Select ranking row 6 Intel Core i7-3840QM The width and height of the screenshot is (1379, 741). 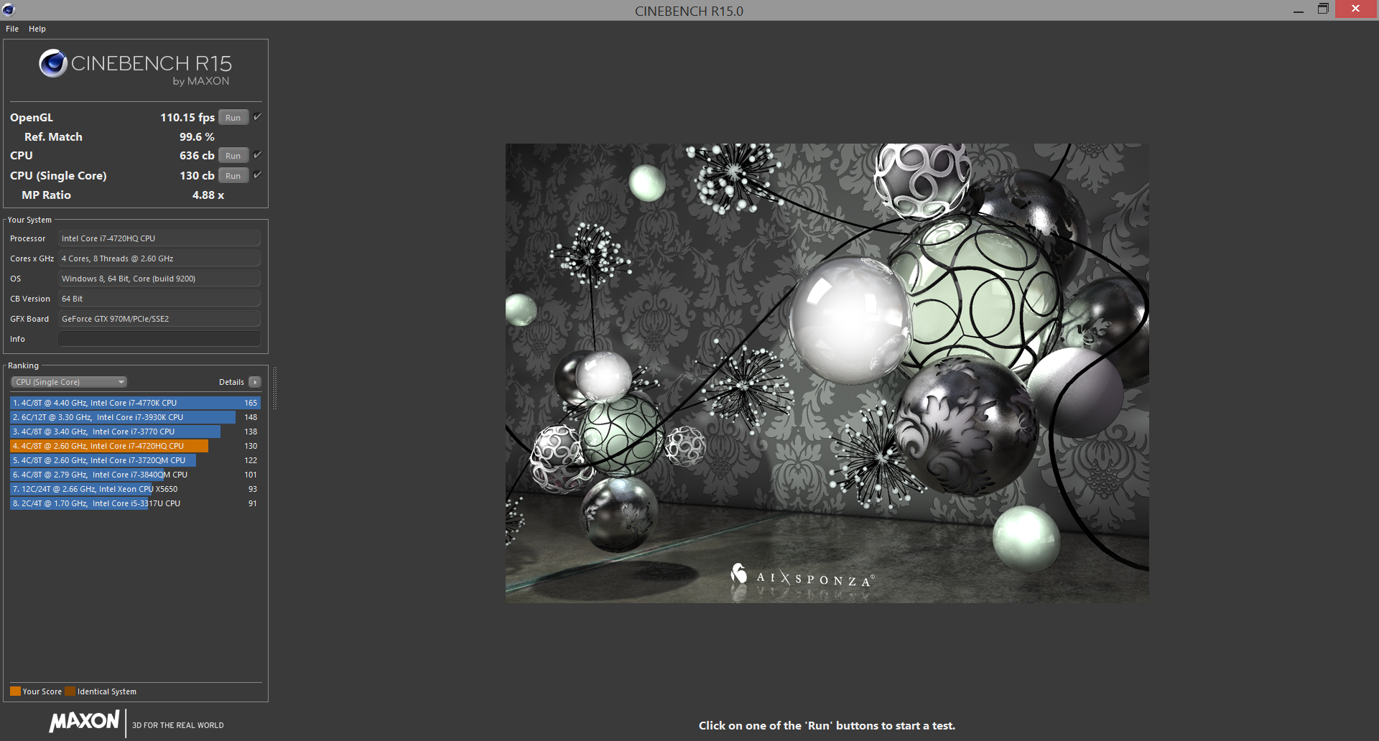click(135, 475)
